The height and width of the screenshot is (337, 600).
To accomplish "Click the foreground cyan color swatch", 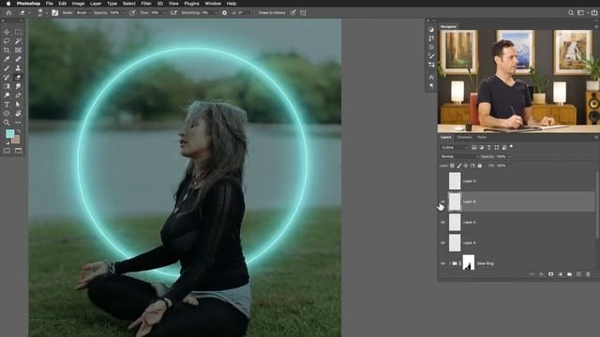I will tap(10, 133).
